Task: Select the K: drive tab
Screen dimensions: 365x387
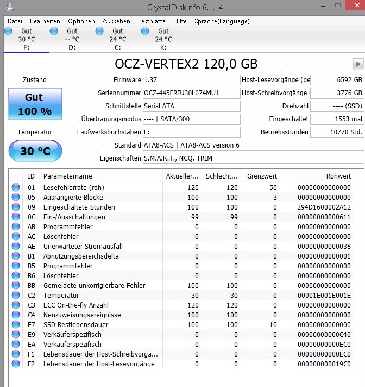Action: tap(163, 39)
